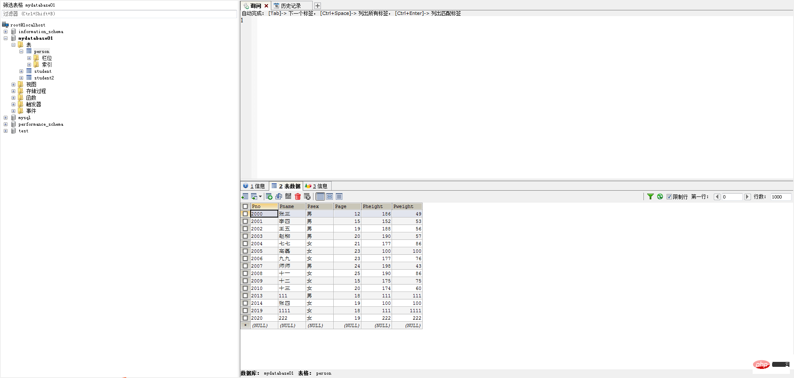Sort by the Page column header
Screen dimensions: 794x378
pos(347,206)
